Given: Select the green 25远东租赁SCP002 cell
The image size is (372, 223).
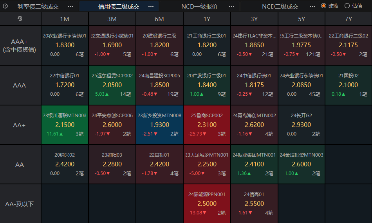Looking at the screenshot, I should tap(112, 85).
